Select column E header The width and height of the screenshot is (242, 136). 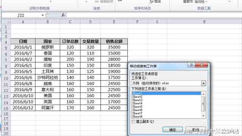coord(114,22)
